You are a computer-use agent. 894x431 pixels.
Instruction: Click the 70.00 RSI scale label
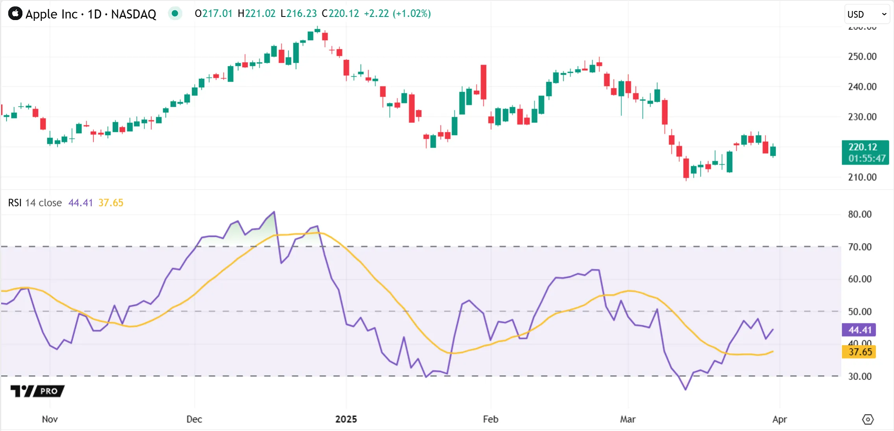click(860, 247)
